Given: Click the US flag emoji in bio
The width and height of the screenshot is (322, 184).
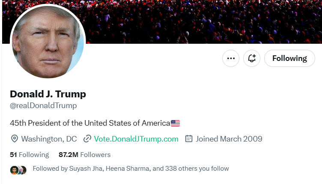Looking at the screenshot, I should coord(175,123).
